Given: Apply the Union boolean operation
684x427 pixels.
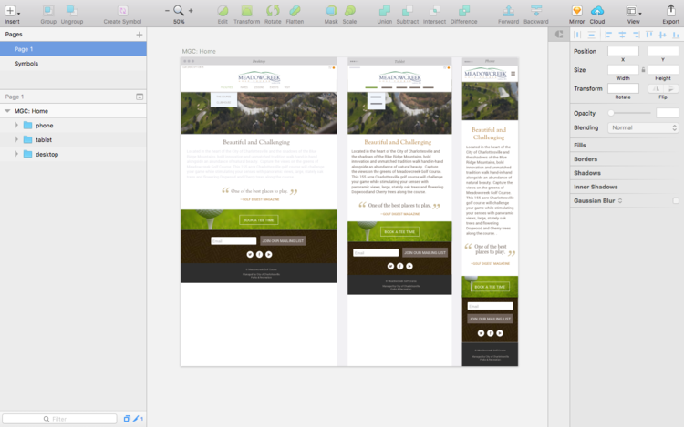Looking at the screenshot, I should (x=384, y=14).
